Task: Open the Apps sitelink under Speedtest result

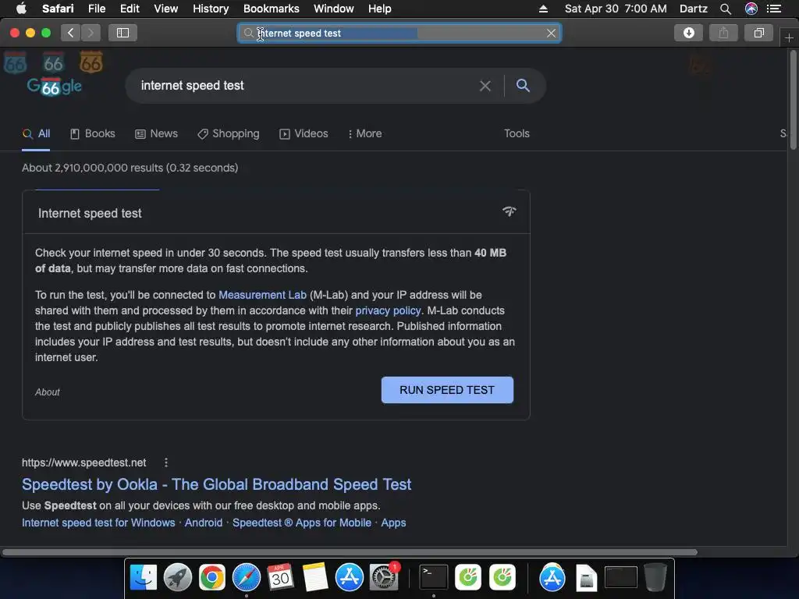Action: coord(393,523)
